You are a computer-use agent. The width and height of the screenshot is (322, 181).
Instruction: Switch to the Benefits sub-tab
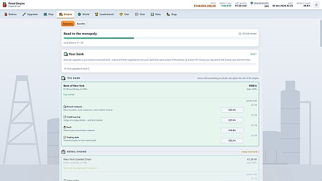coord(81,24)
